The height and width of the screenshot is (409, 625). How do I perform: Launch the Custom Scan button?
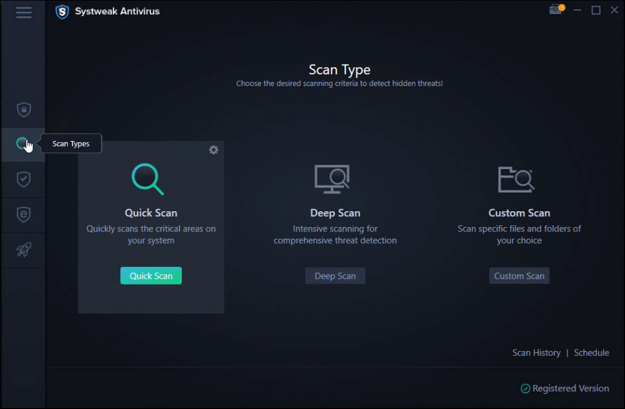coord(519,276)
